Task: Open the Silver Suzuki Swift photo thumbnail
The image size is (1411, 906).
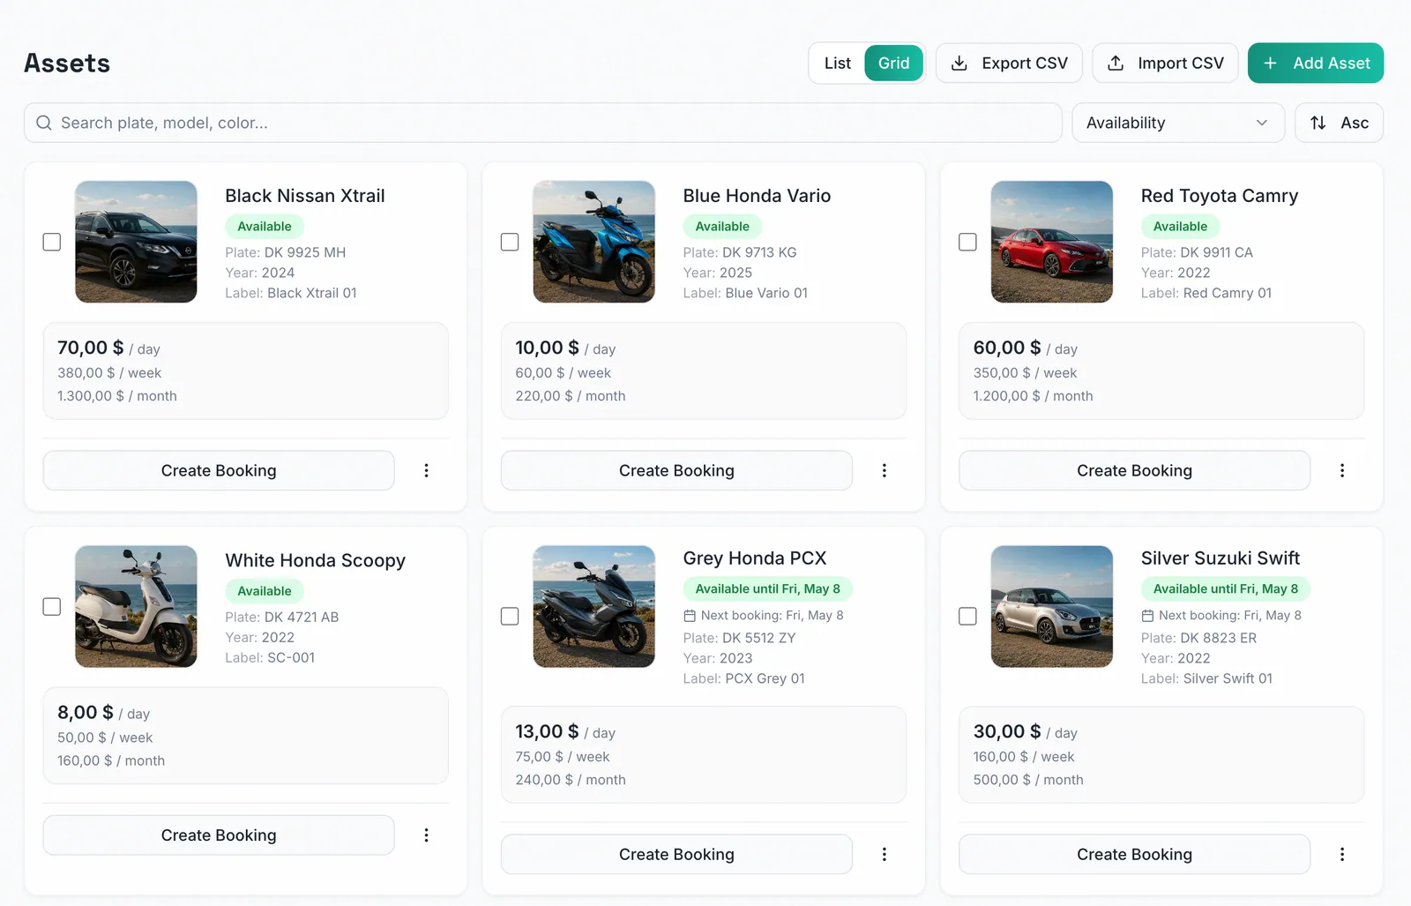Action: 1051,606
